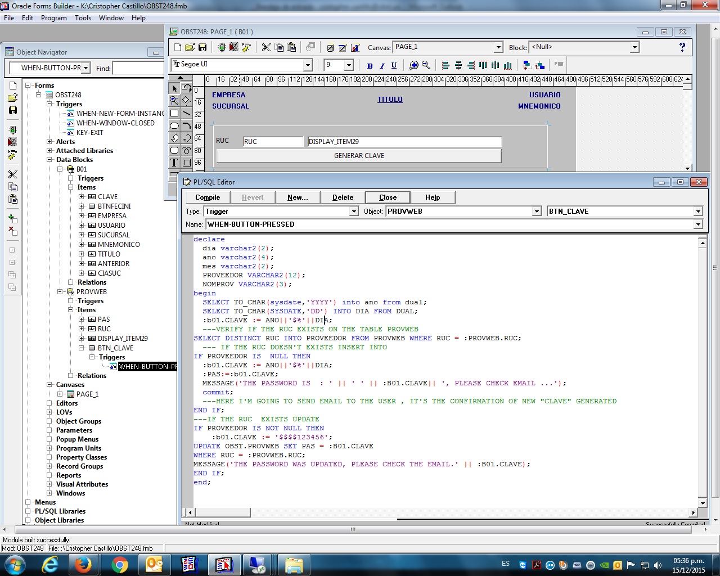The image size is (720, 576).
Task: Open the Segoe UI font dropdown
Action: tap(308, 65)
